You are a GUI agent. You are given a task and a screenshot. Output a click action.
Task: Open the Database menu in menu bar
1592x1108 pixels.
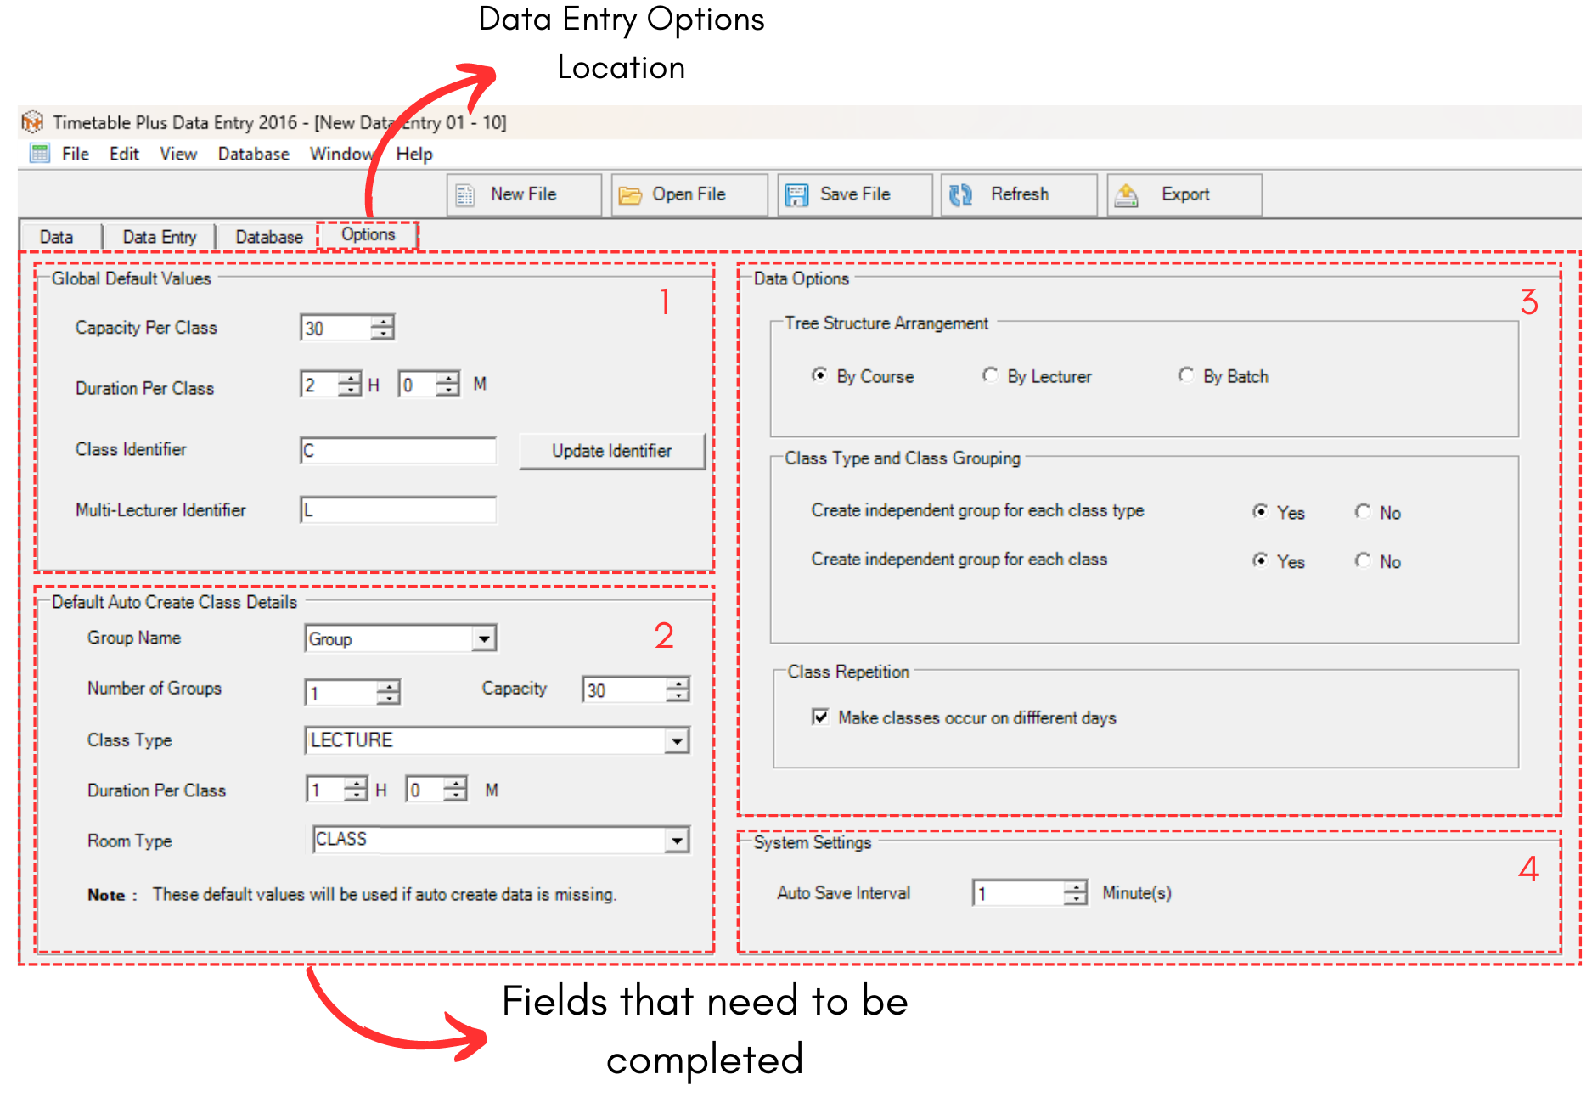point(253,154)
